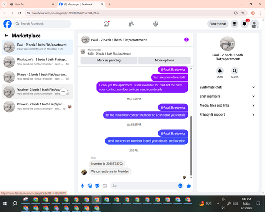Image resolution: width=265 pixels, height=212 pixels.
Task: Send a voice clip microphone icon
Action: pos(82,185)
